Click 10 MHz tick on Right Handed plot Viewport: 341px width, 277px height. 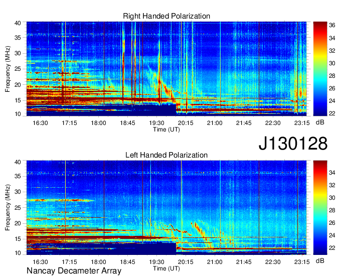(x=18, y=114)
